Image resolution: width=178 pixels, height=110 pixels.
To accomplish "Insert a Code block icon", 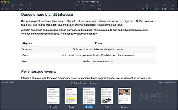I will [x=92, y=5].
